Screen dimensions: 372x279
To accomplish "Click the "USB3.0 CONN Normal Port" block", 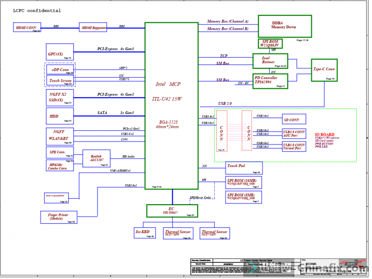I will point(294,146).
